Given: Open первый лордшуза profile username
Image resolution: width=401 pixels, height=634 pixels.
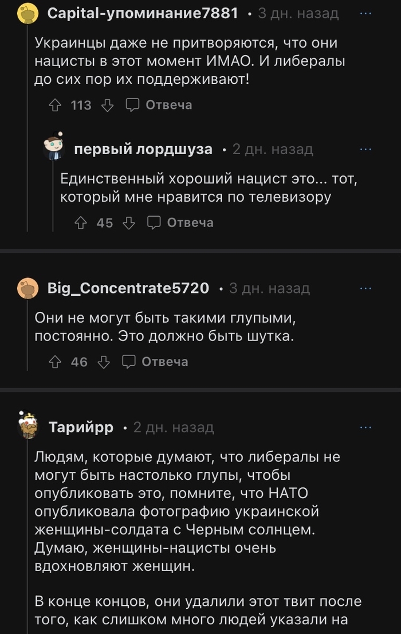Looking at the screenshot, I should tap(143, 150).
